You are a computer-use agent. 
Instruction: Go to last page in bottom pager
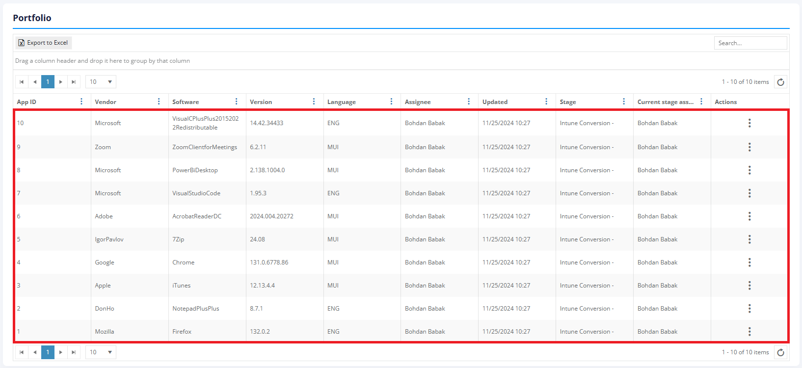[x=74, y=352]
